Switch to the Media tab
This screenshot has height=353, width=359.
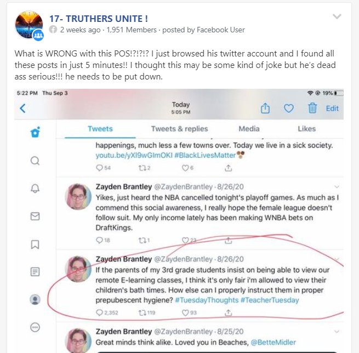tap(249, 129)
